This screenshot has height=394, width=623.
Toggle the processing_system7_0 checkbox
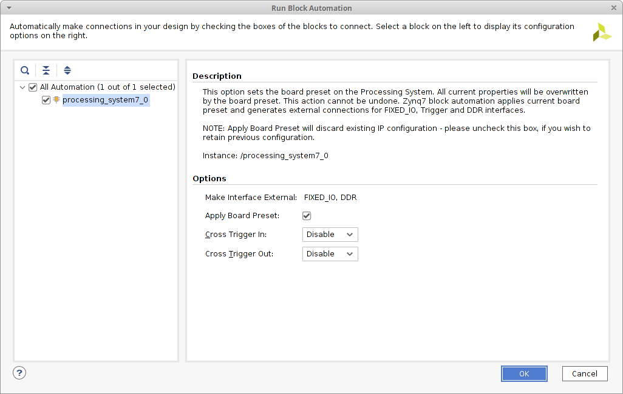pos(46,101)
